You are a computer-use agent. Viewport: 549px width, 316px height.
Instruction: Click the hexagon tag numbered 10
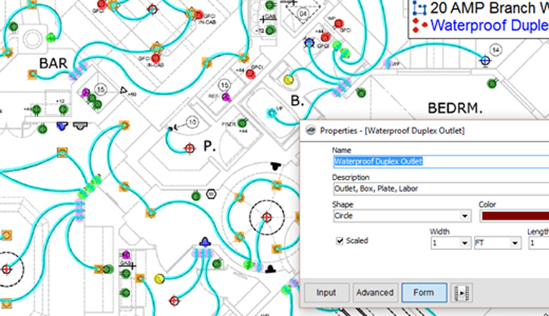pos(211,194)
